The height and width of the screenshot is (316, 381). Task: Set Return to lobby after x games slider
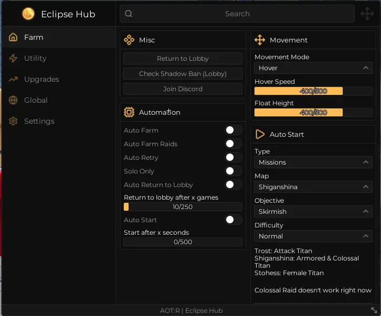(x=183, y=207)
